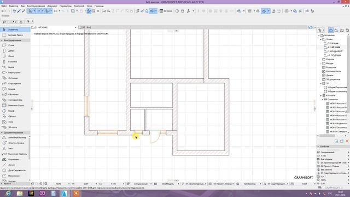Select 2-й этаж in navigator tree

333,43
